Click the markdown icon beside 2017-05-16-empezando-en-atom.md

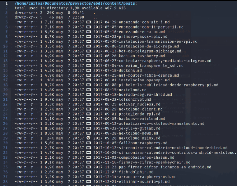tap(89, 32)
